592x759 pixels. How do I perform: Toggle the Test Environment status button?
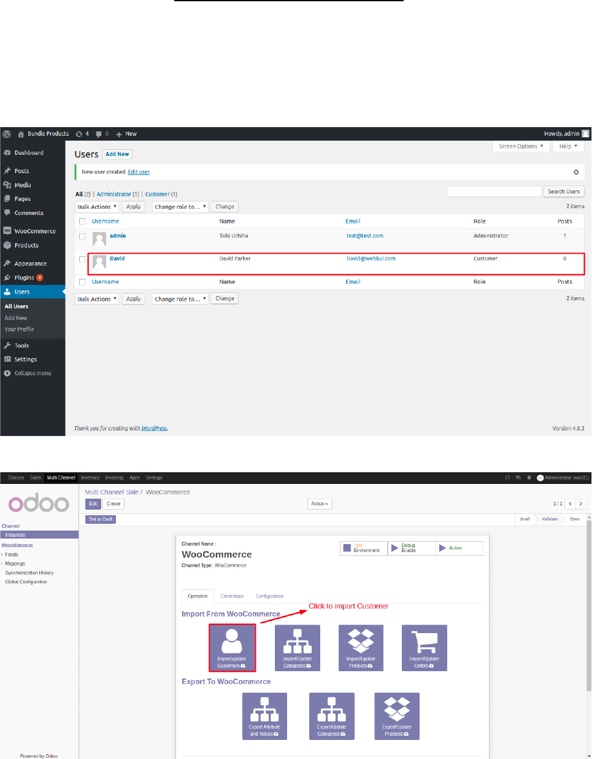[364, 548]
